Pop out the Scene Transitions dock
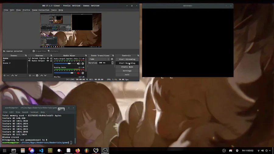The image size is (274, 154). pyautogui.click(x=113, y=55)
